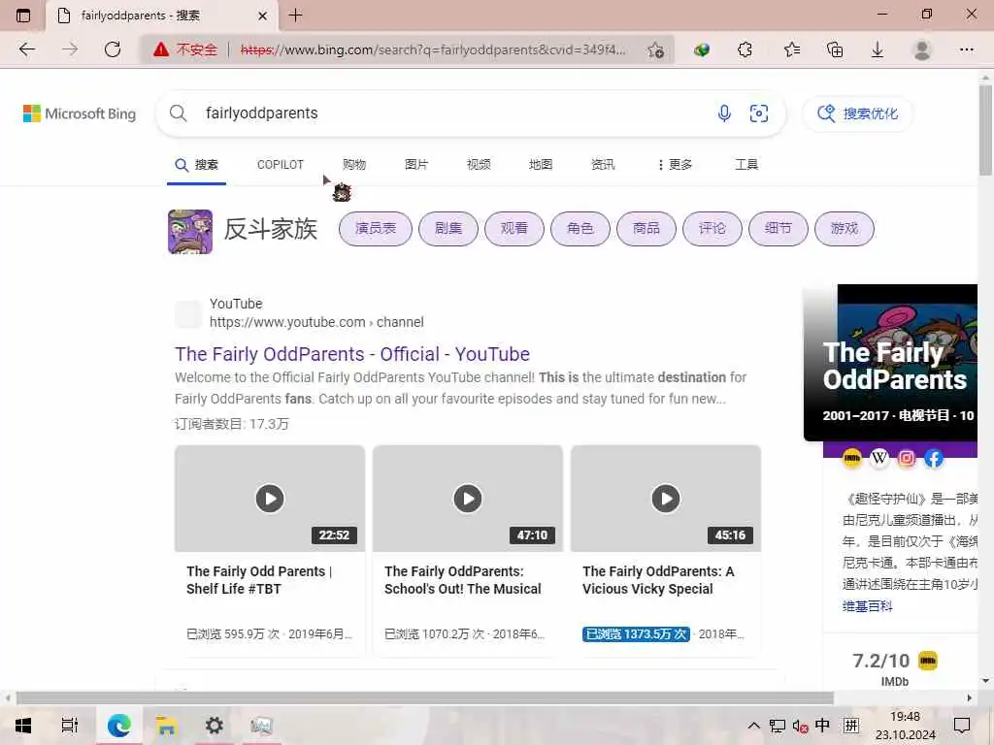Viewport: 994px width, 745px height.
Task: Click the Microsoft Bing logo
Action: click(x=80, y=113)
